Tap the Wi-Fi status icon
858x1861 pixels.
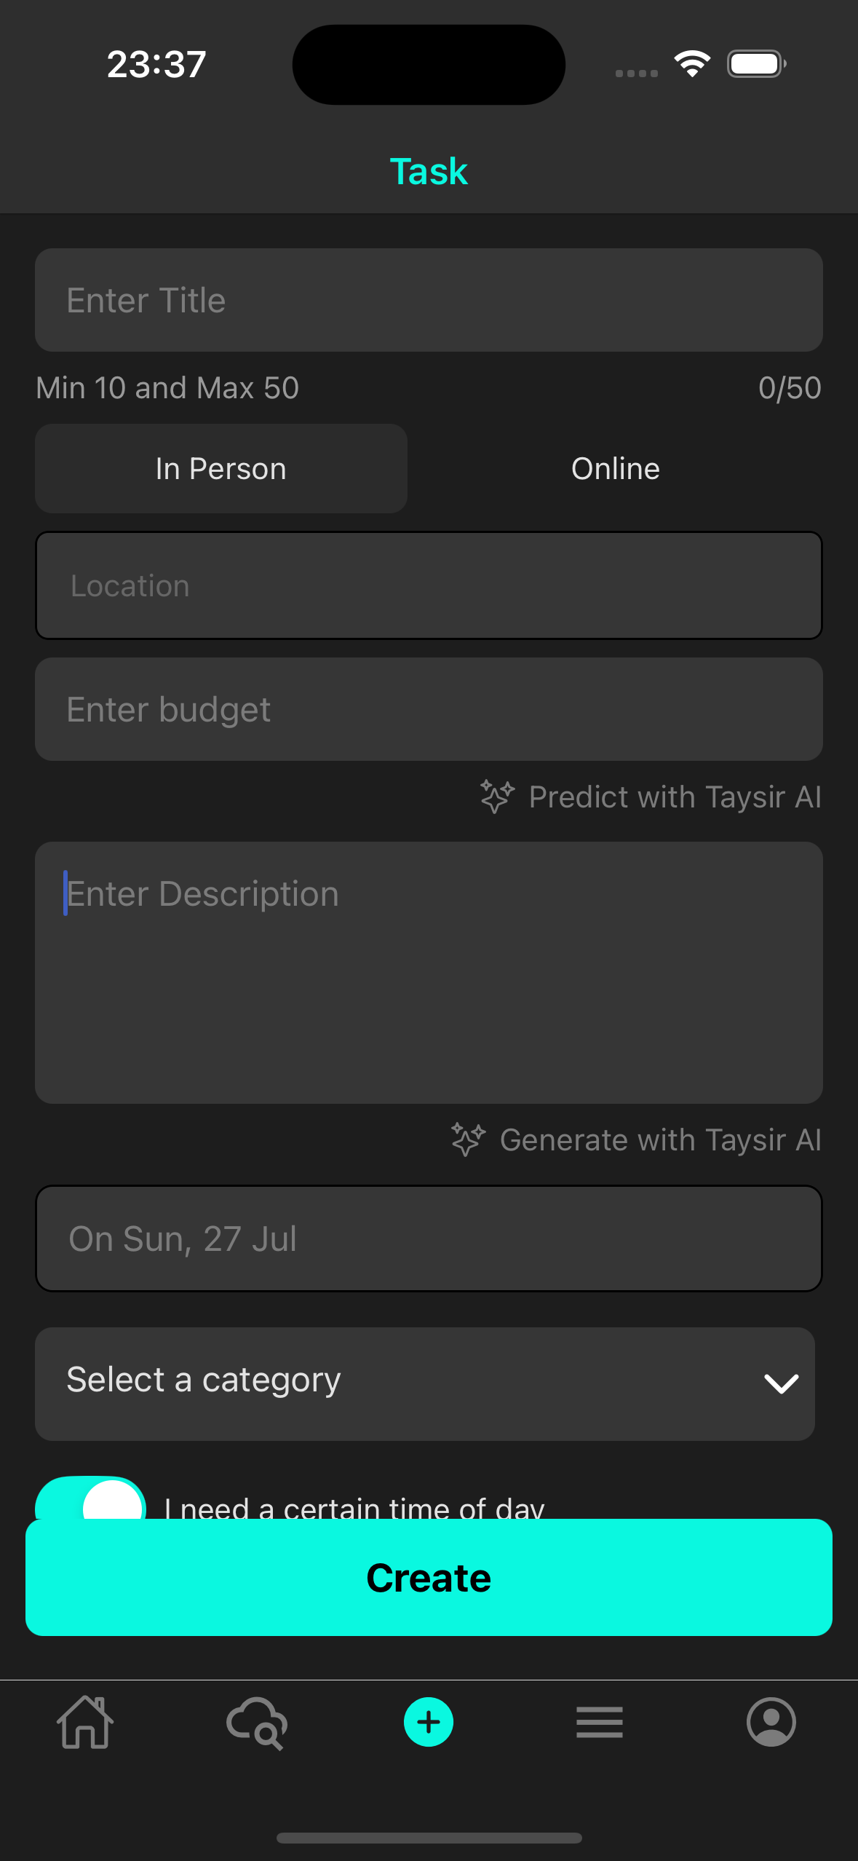pos(692,64)
